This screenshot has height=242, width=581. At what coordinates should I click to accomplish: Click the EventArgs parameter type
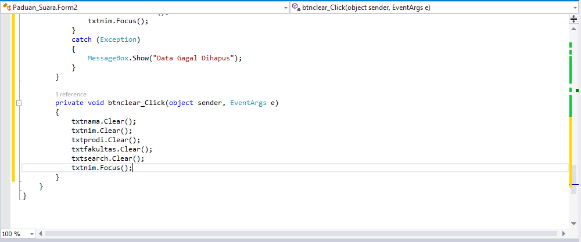coord(248,103)
